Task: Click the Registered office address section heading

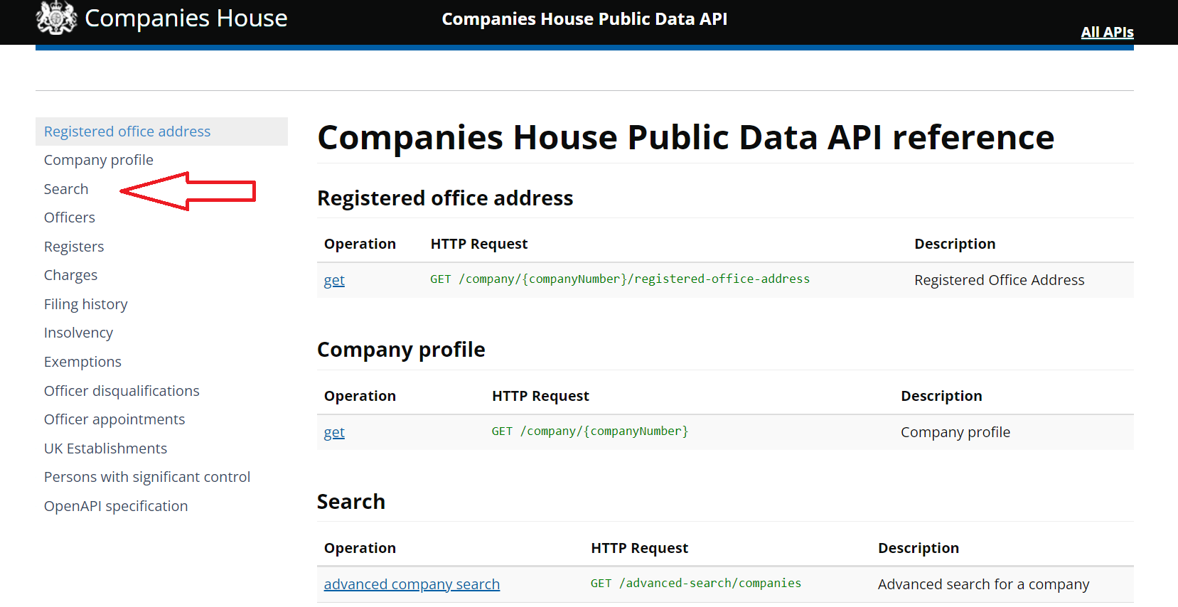Action: tap(445, 198)
